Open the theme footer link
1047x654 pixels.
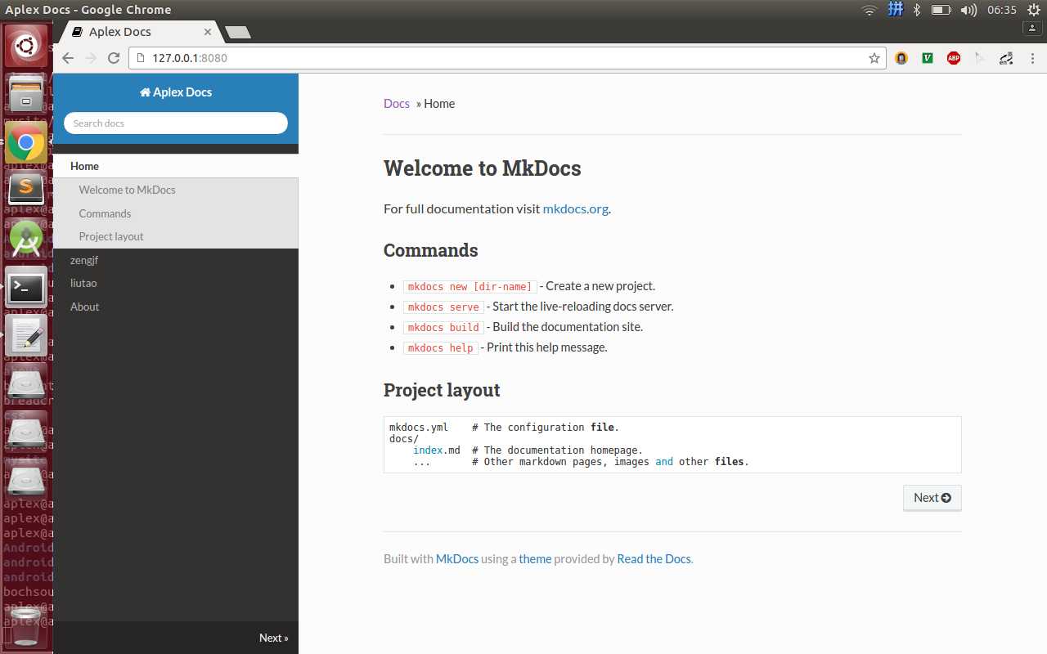(x=535, y=559)
